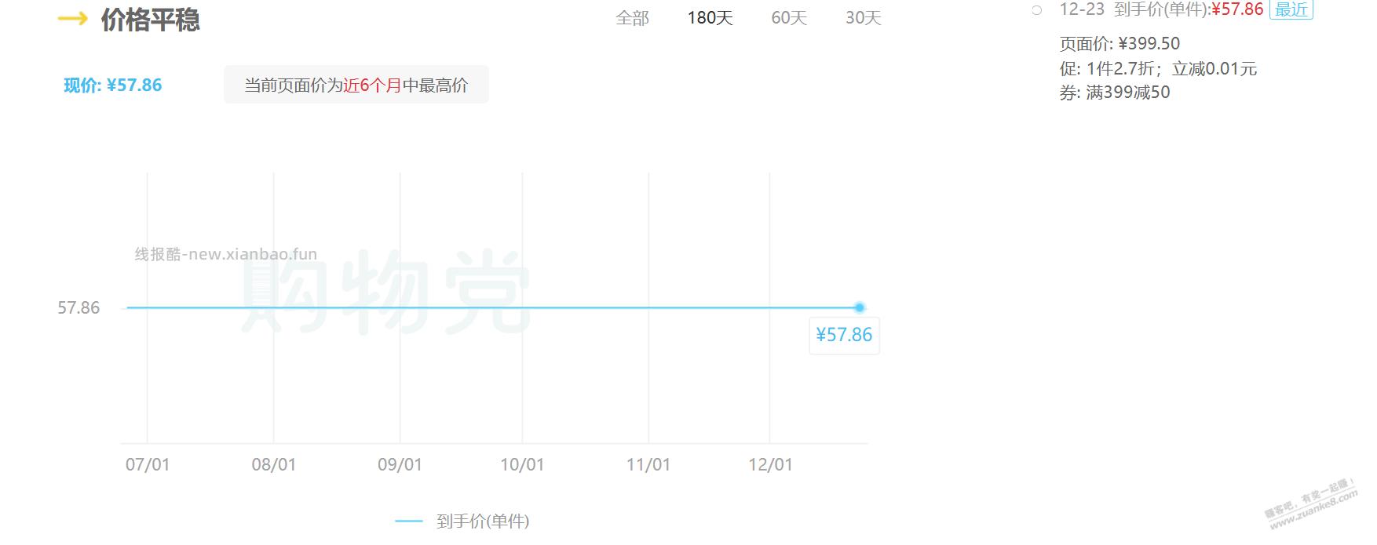
Task: Click the yellow arrow trend icon
Action: click(72, 19)
